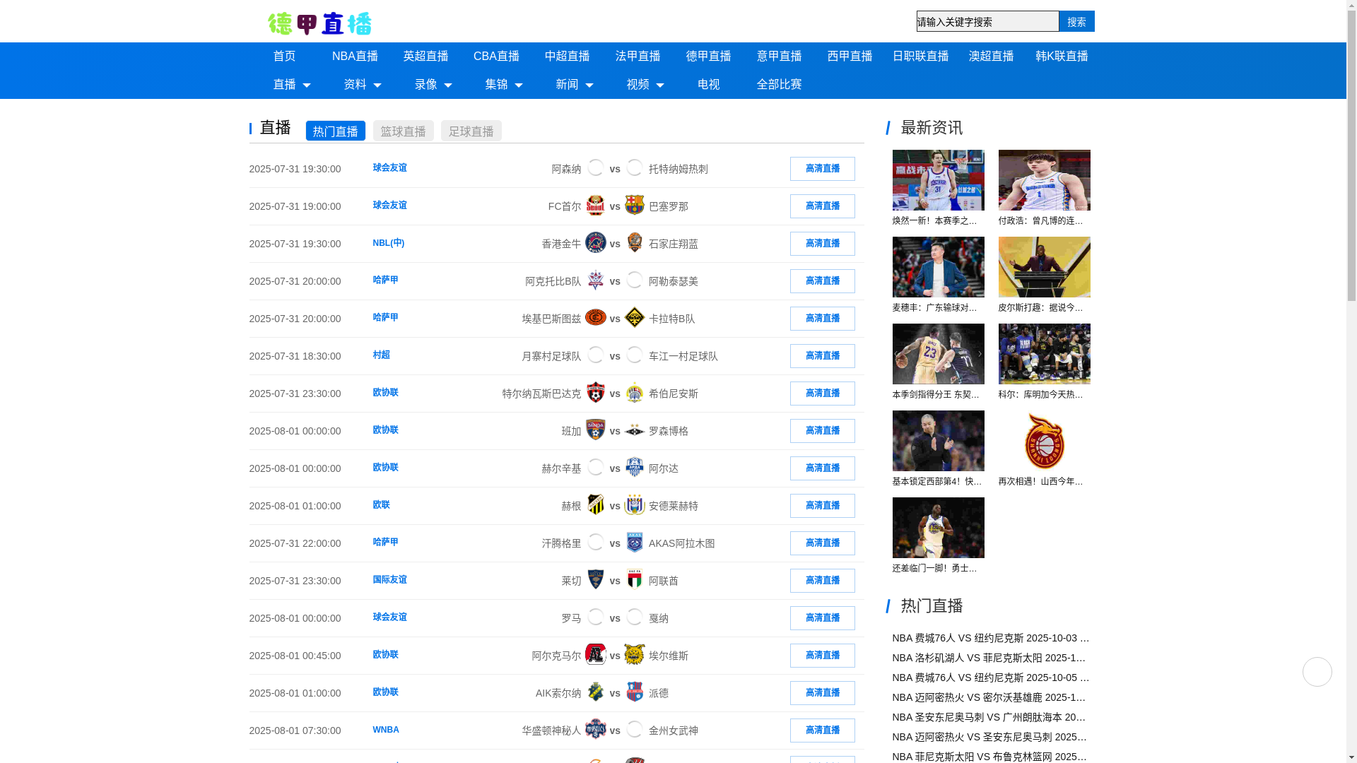Open news thumbnail 科尔：库明加今天热...
The height and width of the screenshot is (763, 1357).
[x=1044, y=354]
